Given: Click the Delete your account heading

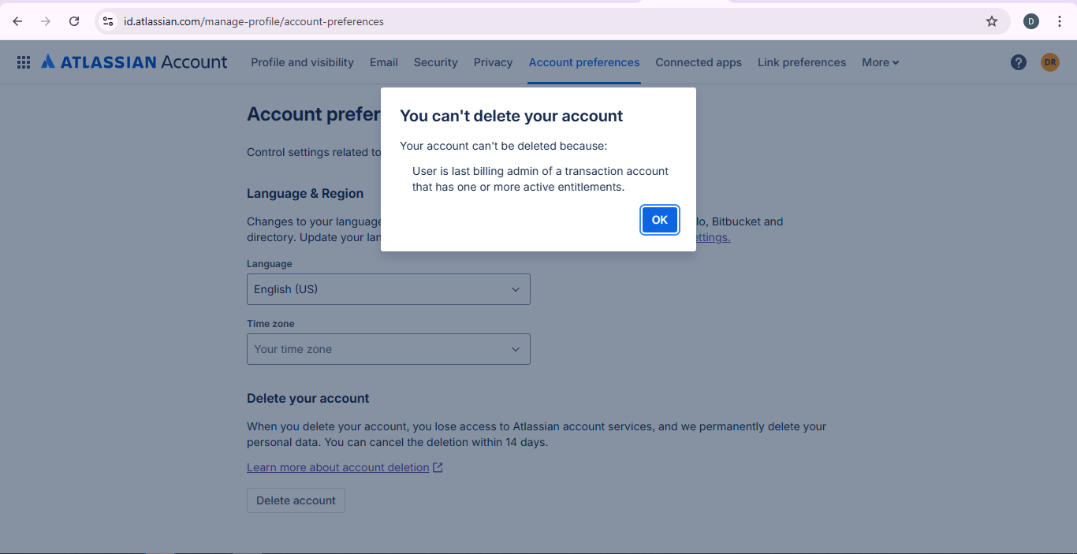Looking at the screenshot, I should coord(308,398).
